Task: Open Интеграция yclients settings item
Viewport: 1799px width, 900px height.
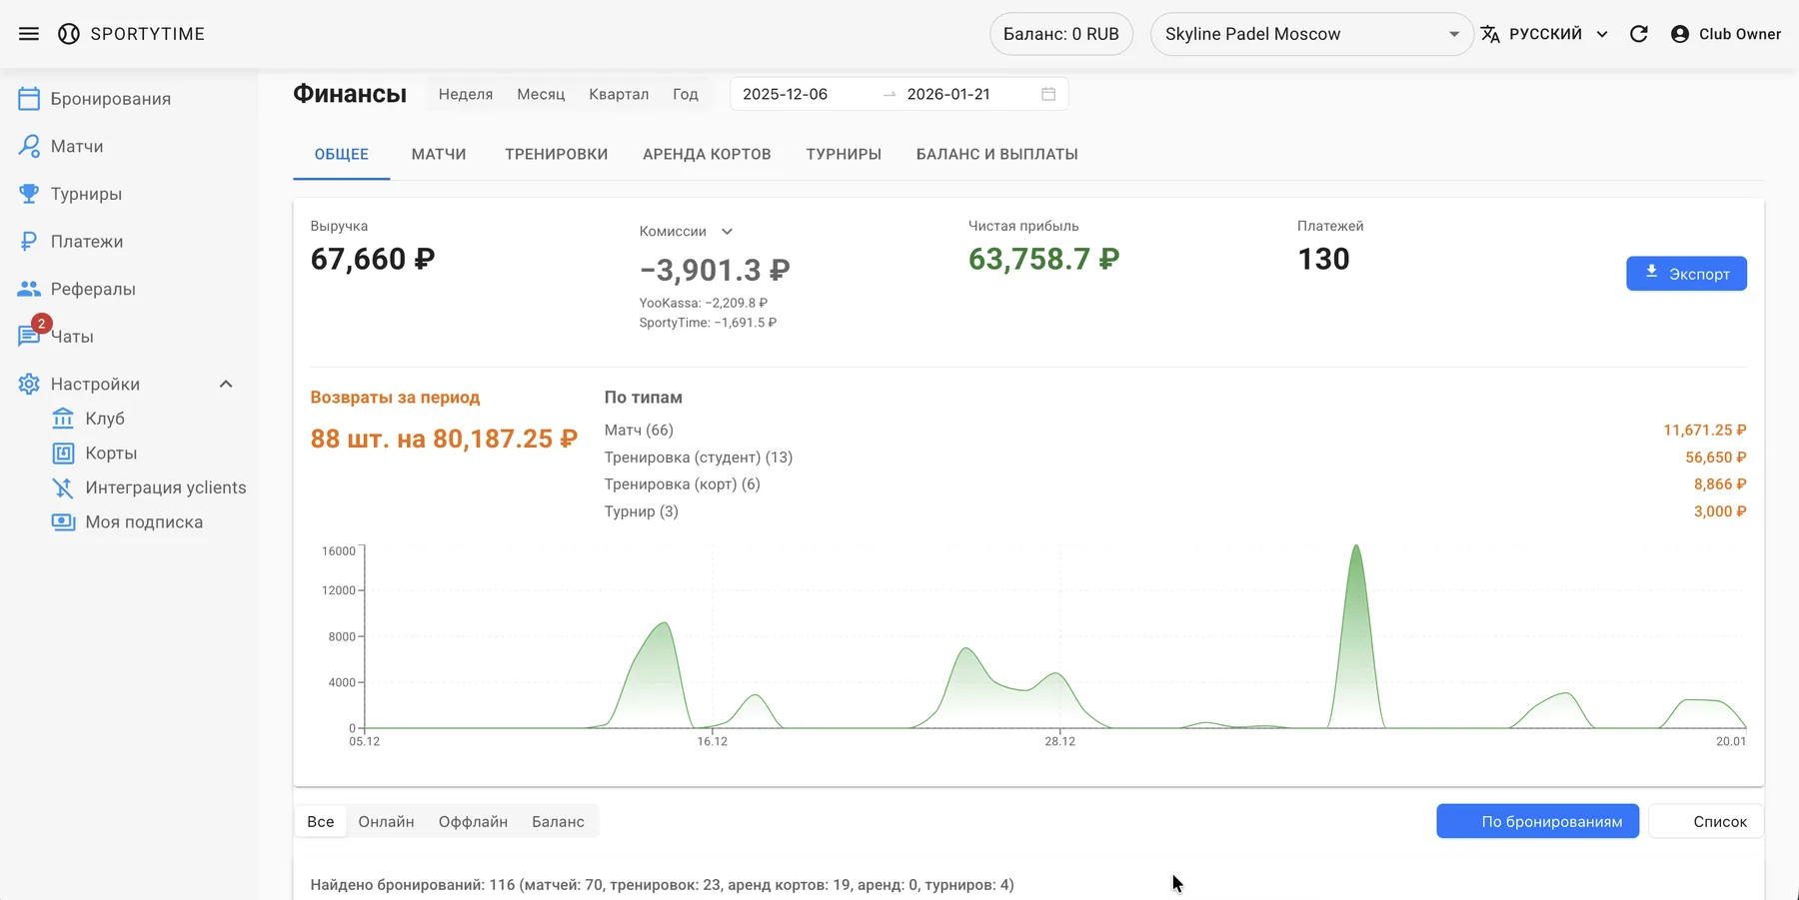Action: click(x=165, y=487)
